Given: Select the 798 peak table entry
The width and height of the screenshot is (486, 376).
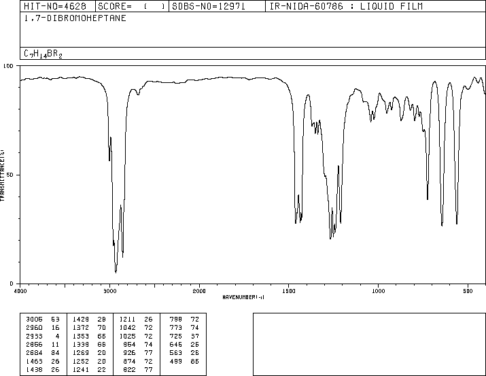Looking at the screenshot, I should [176, 319].
